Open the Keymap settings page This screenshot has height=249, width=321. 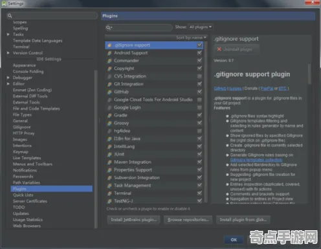(x=21, y=152)
